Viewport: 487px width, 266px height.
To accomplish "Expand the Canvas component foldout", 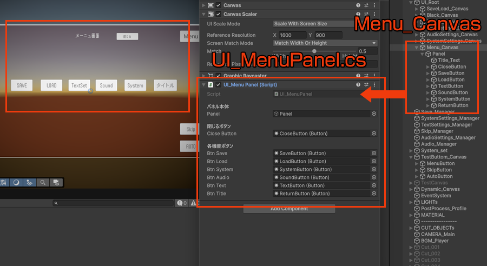I will point(203,5).
